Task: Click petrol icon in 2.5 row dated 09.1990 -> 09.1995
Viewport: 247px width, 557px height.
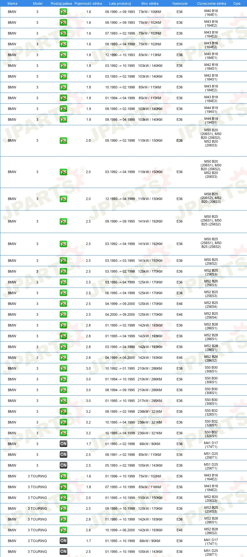Action: [63, 221]
